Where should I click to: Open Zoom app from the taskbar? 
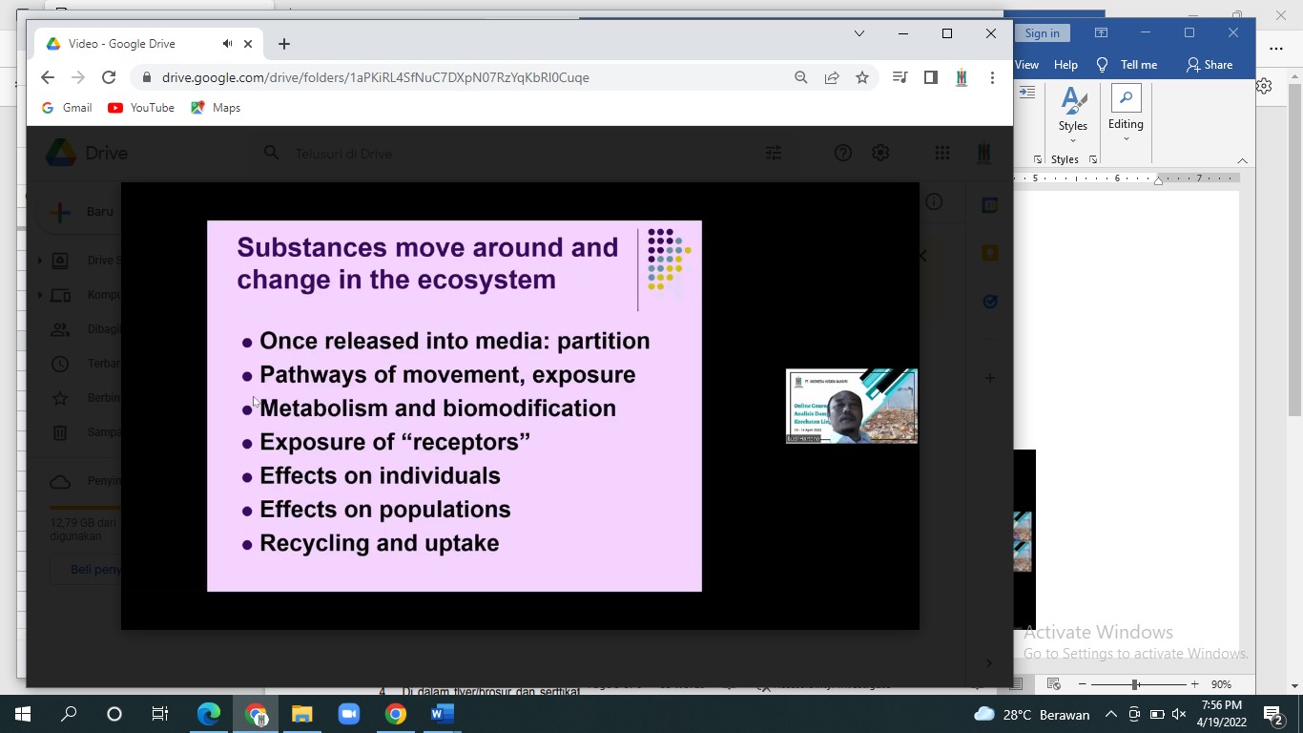coord(349,714)
